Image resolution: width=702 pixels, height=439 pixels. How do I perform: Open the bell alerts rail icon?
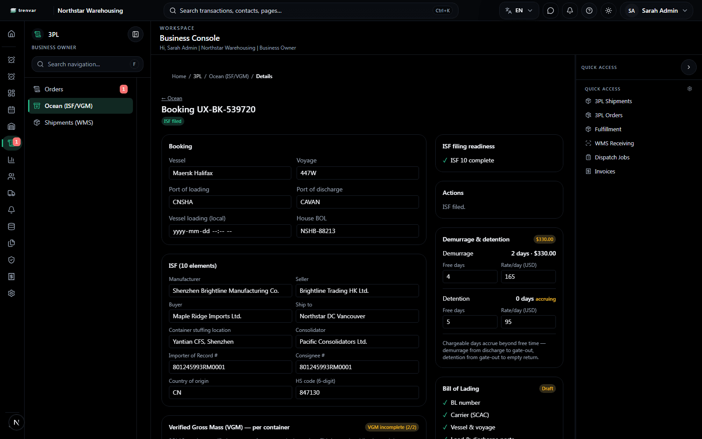click(x=11, y=210)
